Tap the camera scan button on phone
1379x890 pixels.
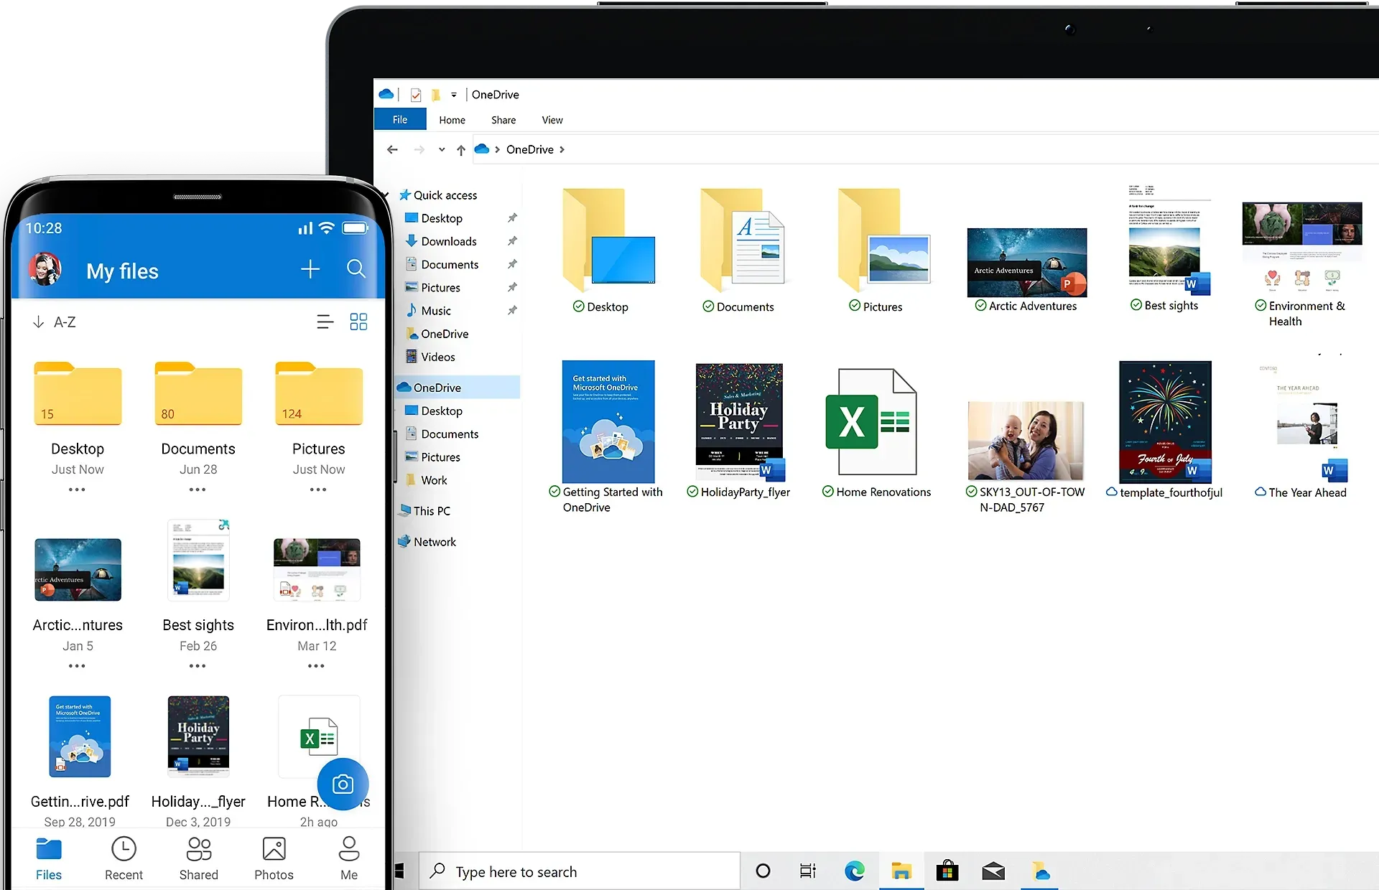click(x=343, y=784)
